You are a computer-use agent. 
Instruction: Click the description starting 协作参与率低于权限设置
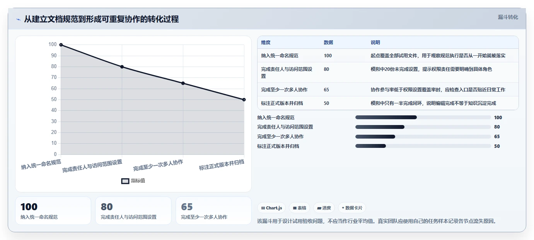tap(438, 89)
